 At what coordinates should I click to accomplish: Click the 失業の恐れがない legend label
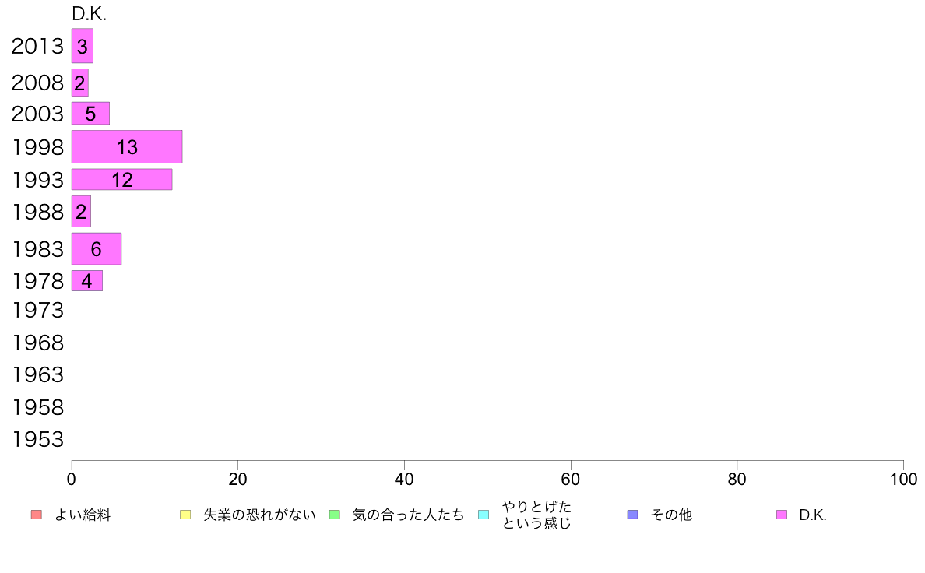[259, 515]
